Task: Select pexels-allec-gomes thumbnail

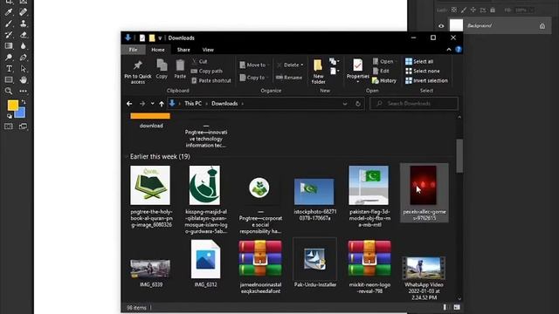Action: [424, 185]
